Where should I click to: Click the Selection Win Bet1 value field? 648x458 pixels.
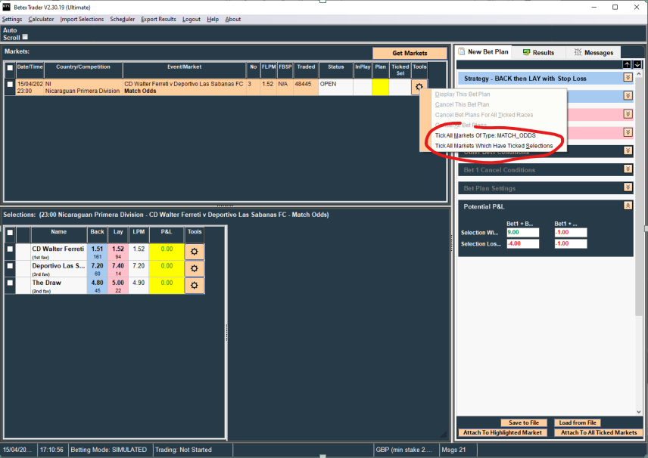click(x=522, y=233)
